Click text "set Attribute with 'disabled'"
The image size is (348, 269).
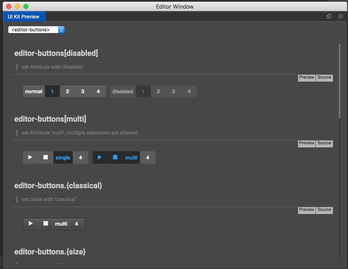click(52, 67)
